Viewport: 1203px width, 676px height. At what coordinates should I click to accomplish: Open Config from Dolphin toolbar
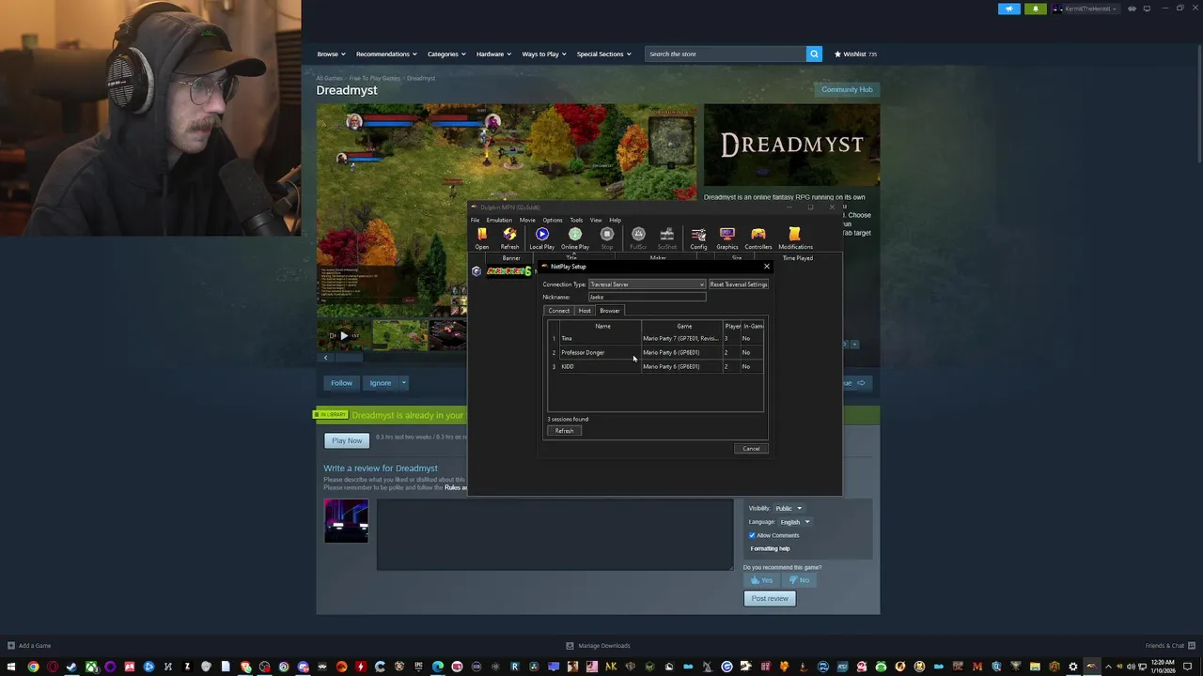(x=698, y=238)
